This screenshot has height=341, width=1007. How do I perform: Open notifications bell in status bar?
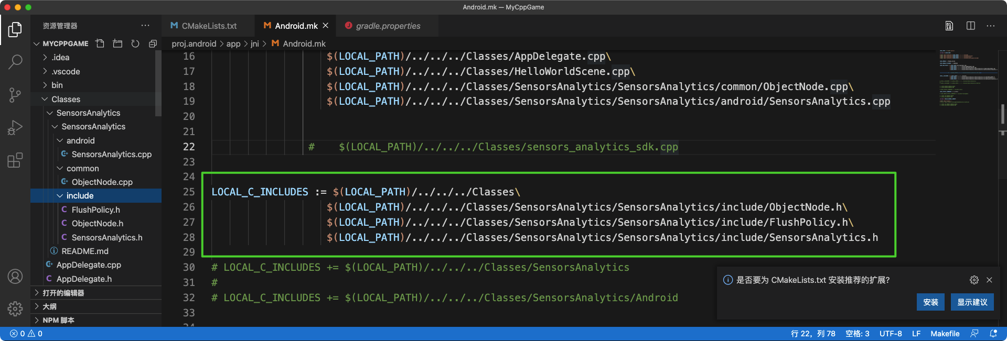[993, 334]
